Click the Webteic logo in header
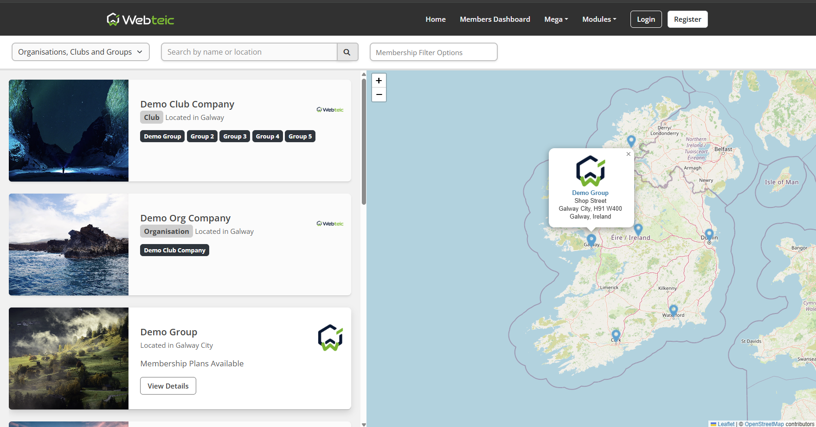The height and width of the screenshot is (427, 816). [140, 19]
